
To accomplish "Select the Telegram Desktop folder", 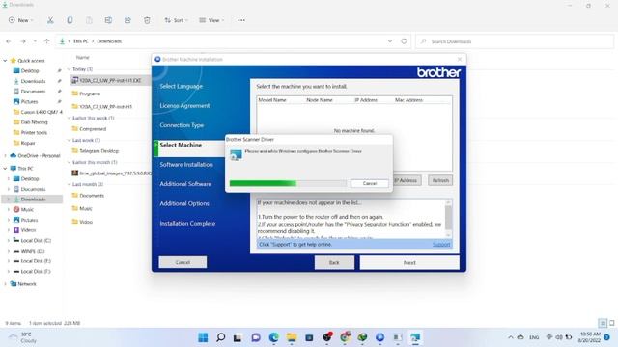I will [x=98, y=151].
